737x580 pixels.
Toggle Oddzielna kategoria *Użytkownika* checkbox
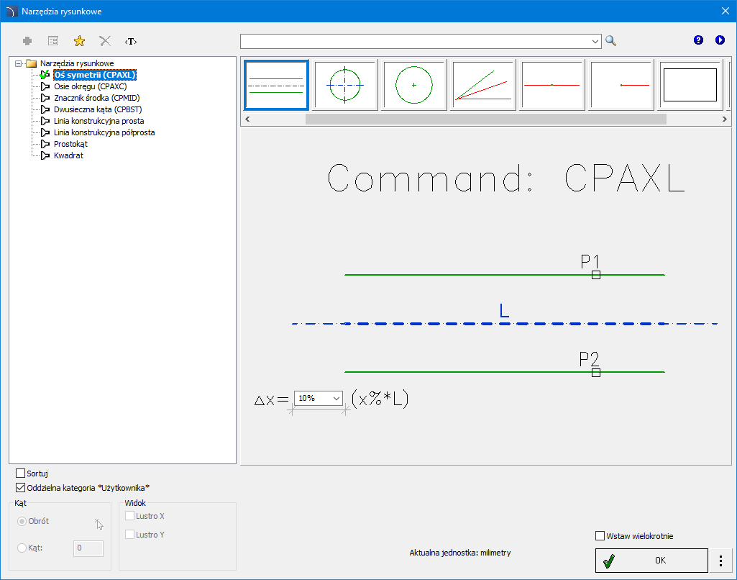pos(20,487)
